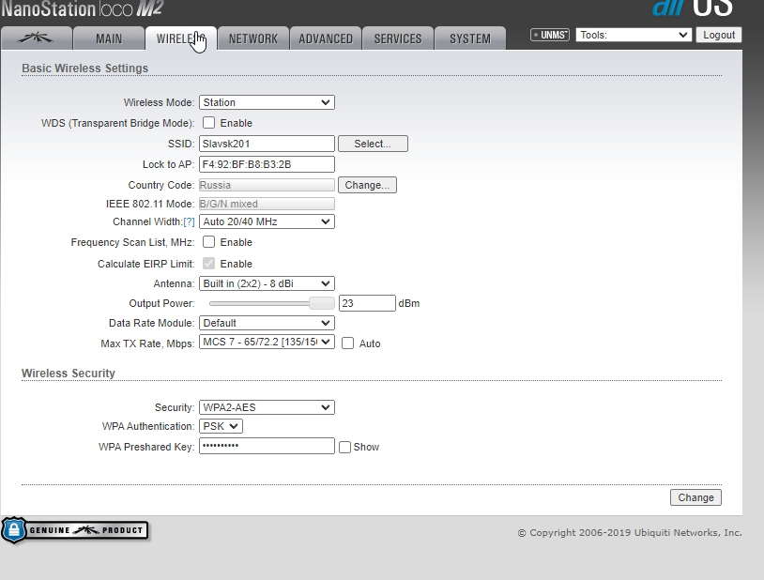The image size is (764, 580).
Task: Expand the WPA Authentication dropdown
Action: coord(221,426)
